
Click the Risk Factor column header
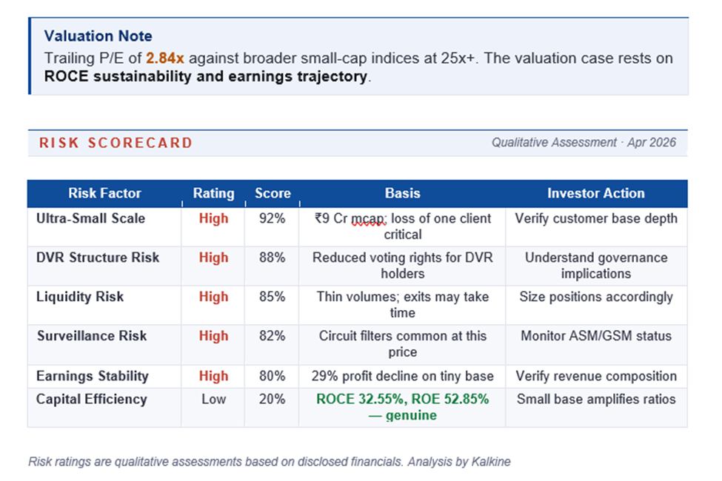coord(104,194)
